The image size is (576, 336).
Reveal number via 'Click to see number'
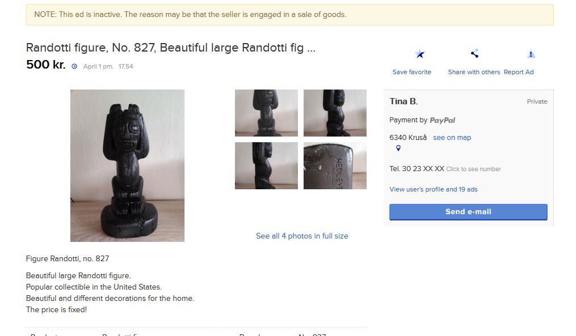[x=473, y=169]
